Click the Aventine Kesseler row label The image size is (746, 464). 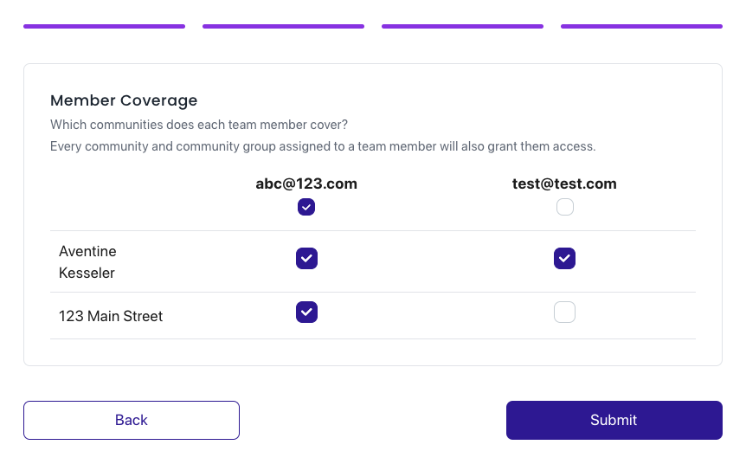[x=87, y=261]
